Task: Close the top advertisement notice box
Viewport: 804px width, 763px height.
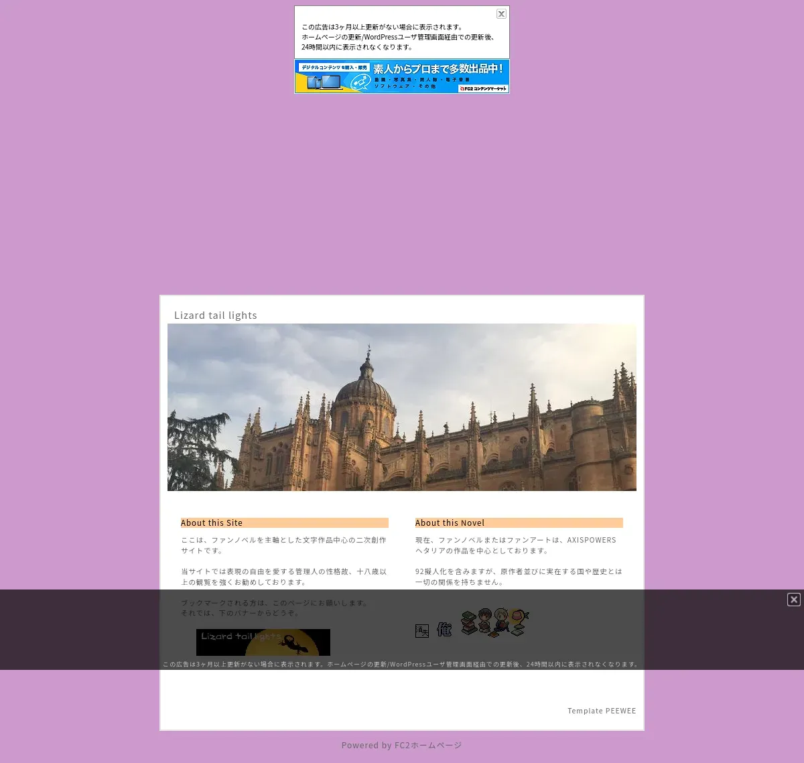Action: [501, 14]
